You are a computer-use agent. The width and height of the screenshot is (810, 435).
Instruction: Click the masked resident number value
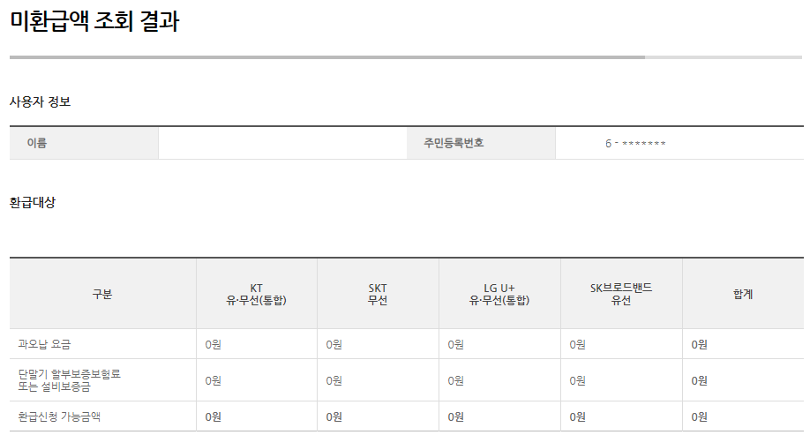click(635, 144)
